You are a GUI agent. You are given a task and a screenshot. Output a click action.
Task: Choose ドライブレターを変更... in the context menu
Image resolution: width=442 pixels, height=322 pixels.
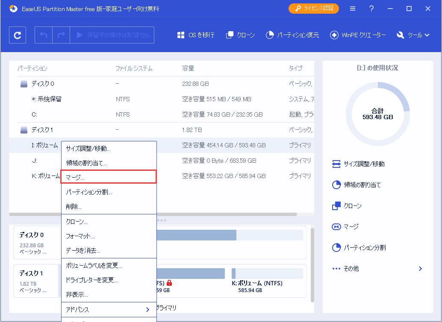[109, 280]
